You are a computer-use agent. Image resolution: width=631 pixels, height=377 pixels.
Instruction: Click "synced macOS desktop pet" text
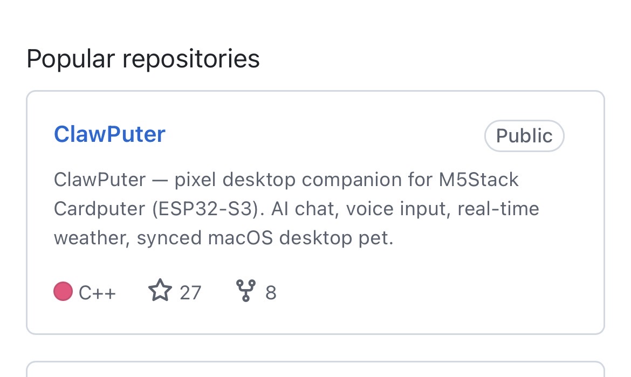click(264, 238)
